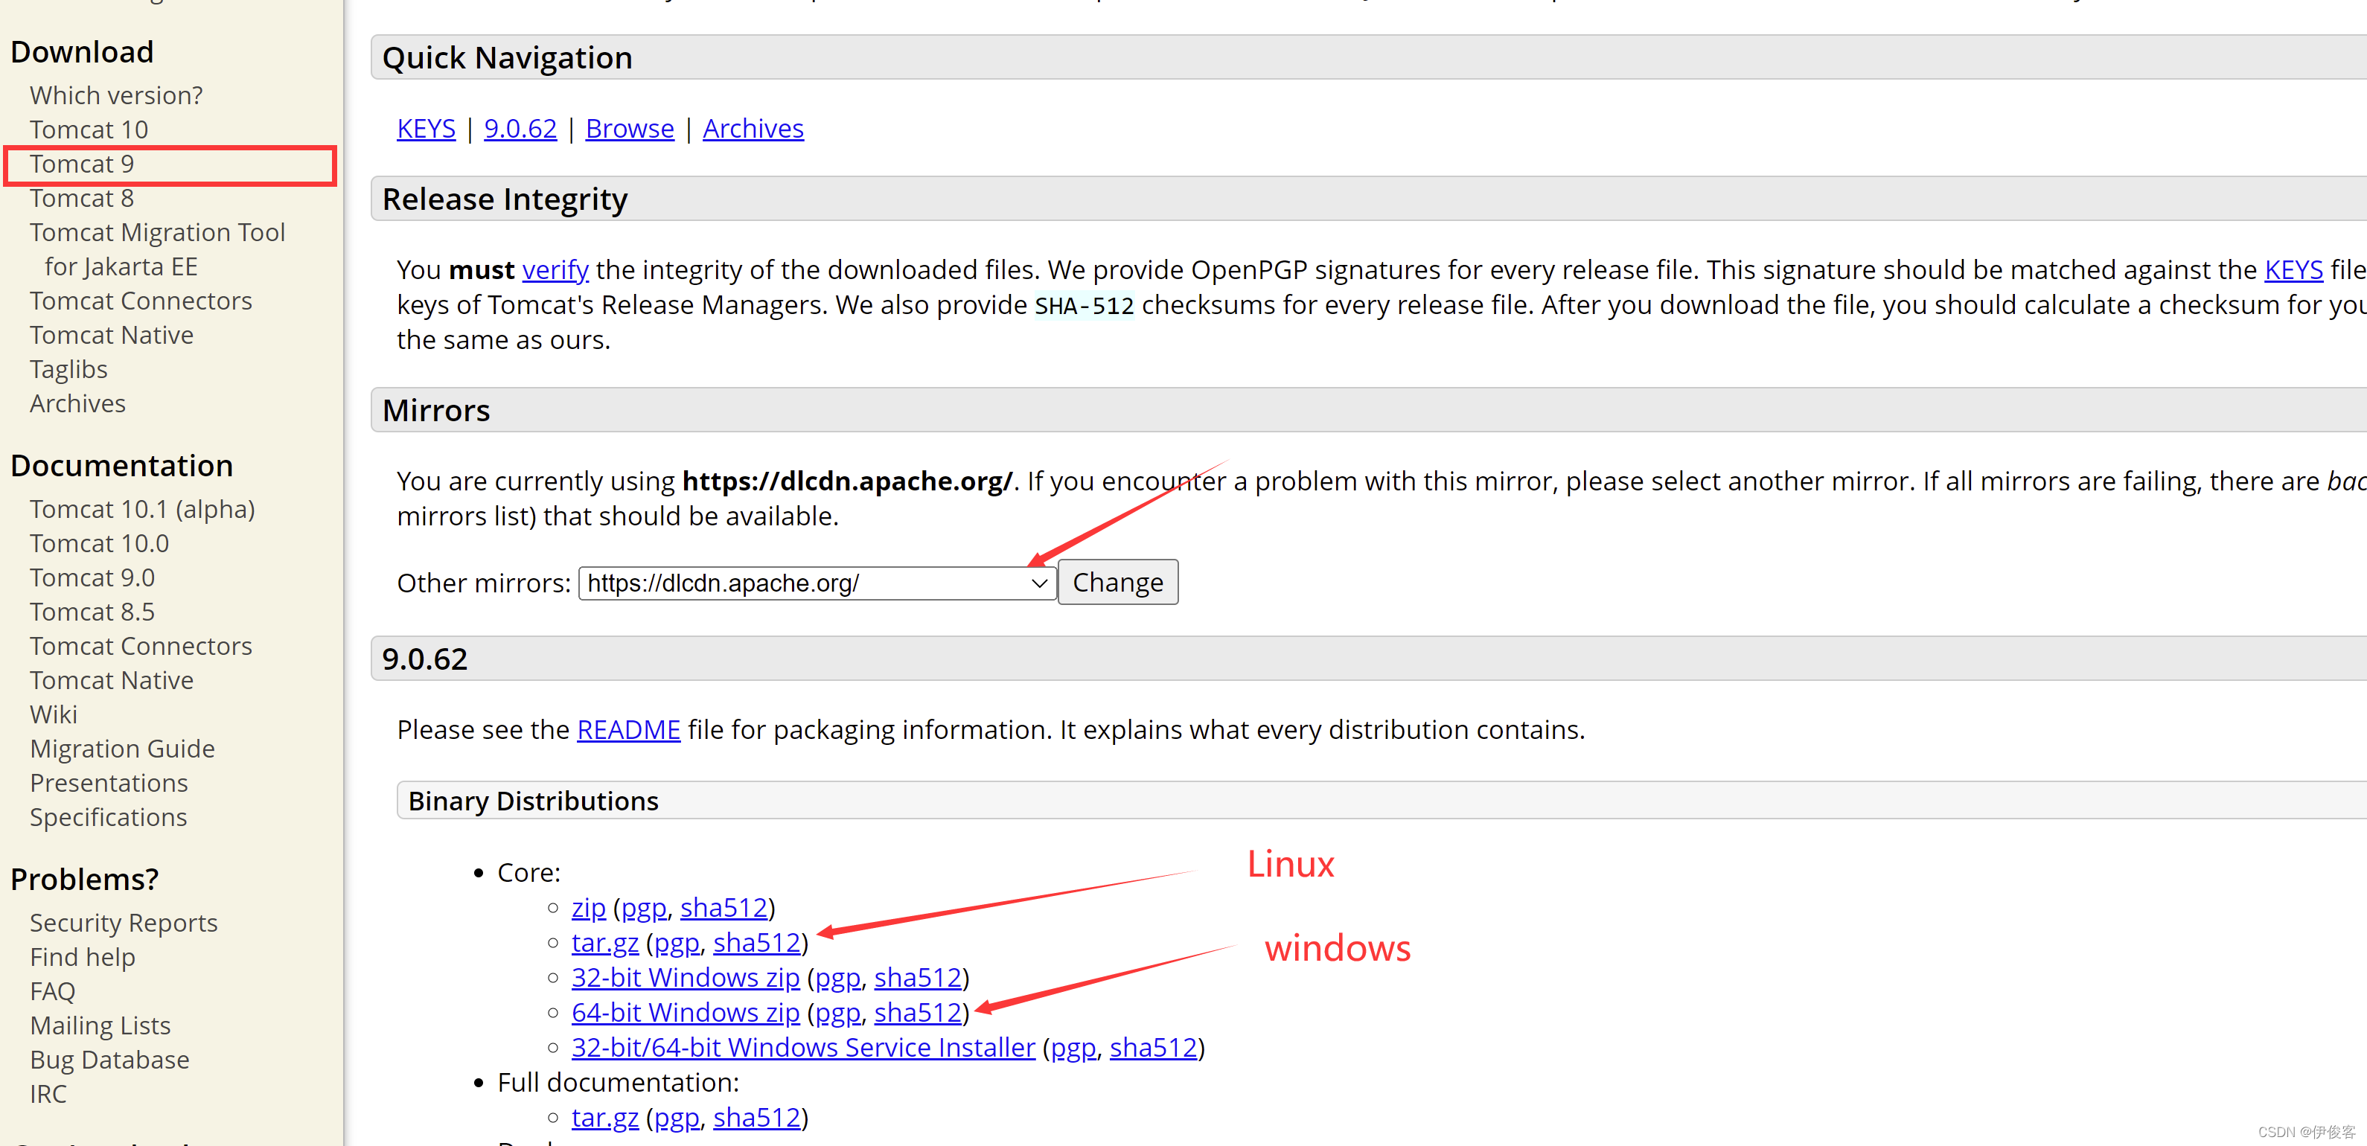2367x1146 pixels.
Task: Open Migration Guide link
Action: tap(122, 750)
